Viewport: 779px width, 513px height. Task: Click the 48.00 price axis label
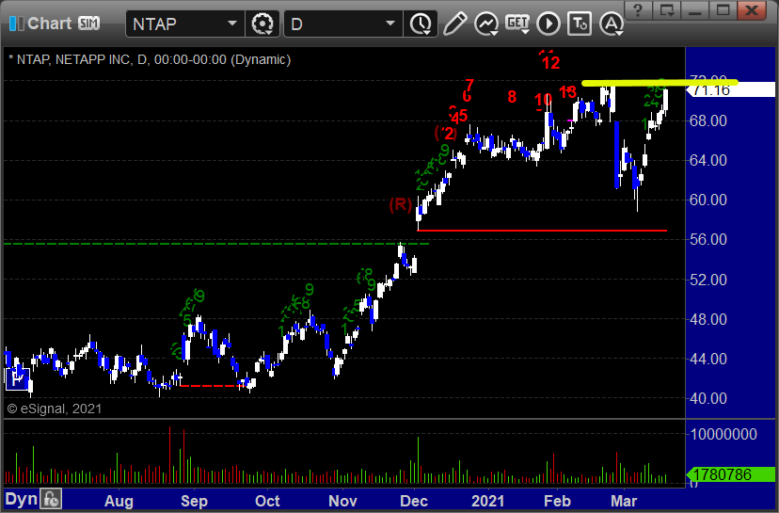point(707,319)
